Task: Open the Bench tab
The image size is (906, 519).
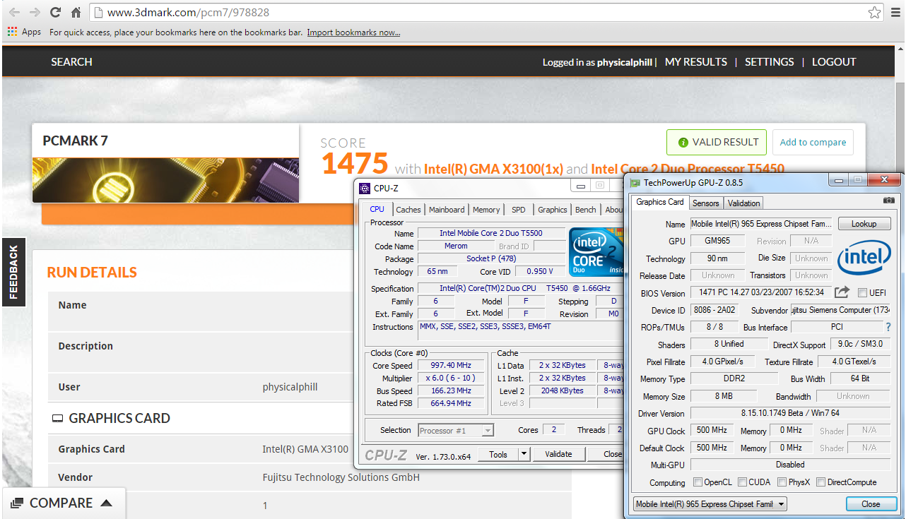Action: pos(585,210)
